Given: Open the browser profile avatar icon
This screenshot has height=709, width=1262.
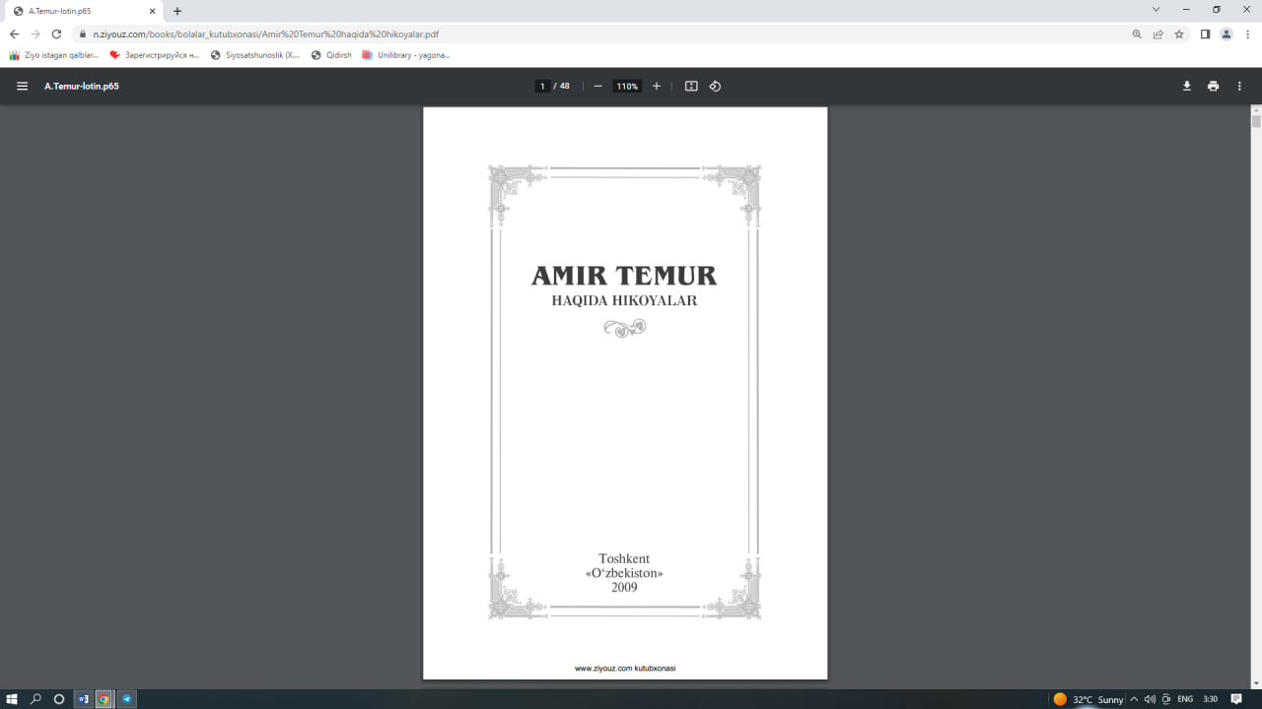Looking at the screenshot, I should point(1226,32).
